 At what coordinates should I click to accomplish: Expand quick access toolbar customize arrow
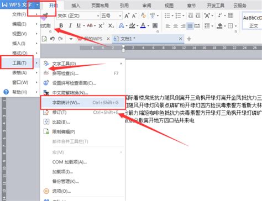pos(71,39)
